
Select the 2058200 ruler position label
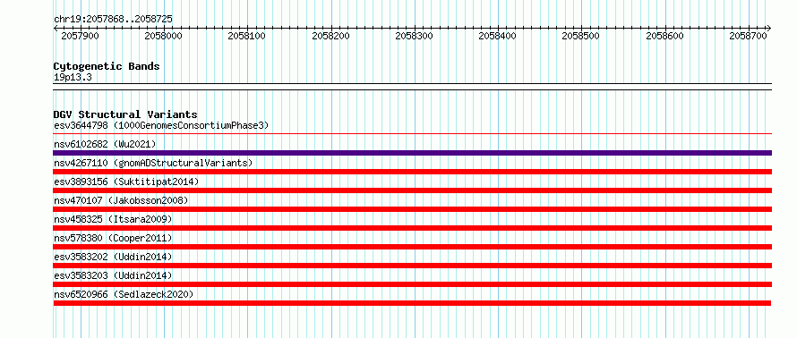(x=330, y=36)
